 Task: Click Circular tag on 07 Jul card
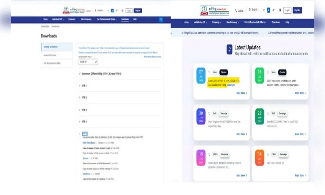(x=223, y=72)
